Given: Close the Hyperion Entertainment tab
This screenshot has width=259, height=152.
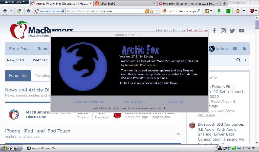Looking at the screenshot, I should coord(217,3).
